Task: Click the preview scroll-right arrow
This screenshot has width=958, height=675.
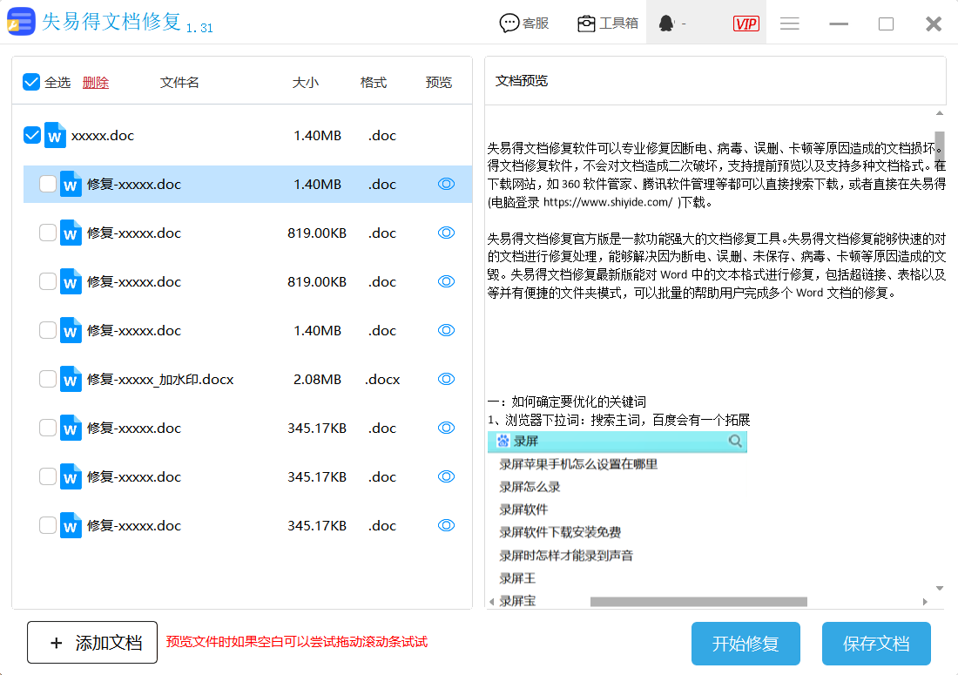Action: click(925, 602)
